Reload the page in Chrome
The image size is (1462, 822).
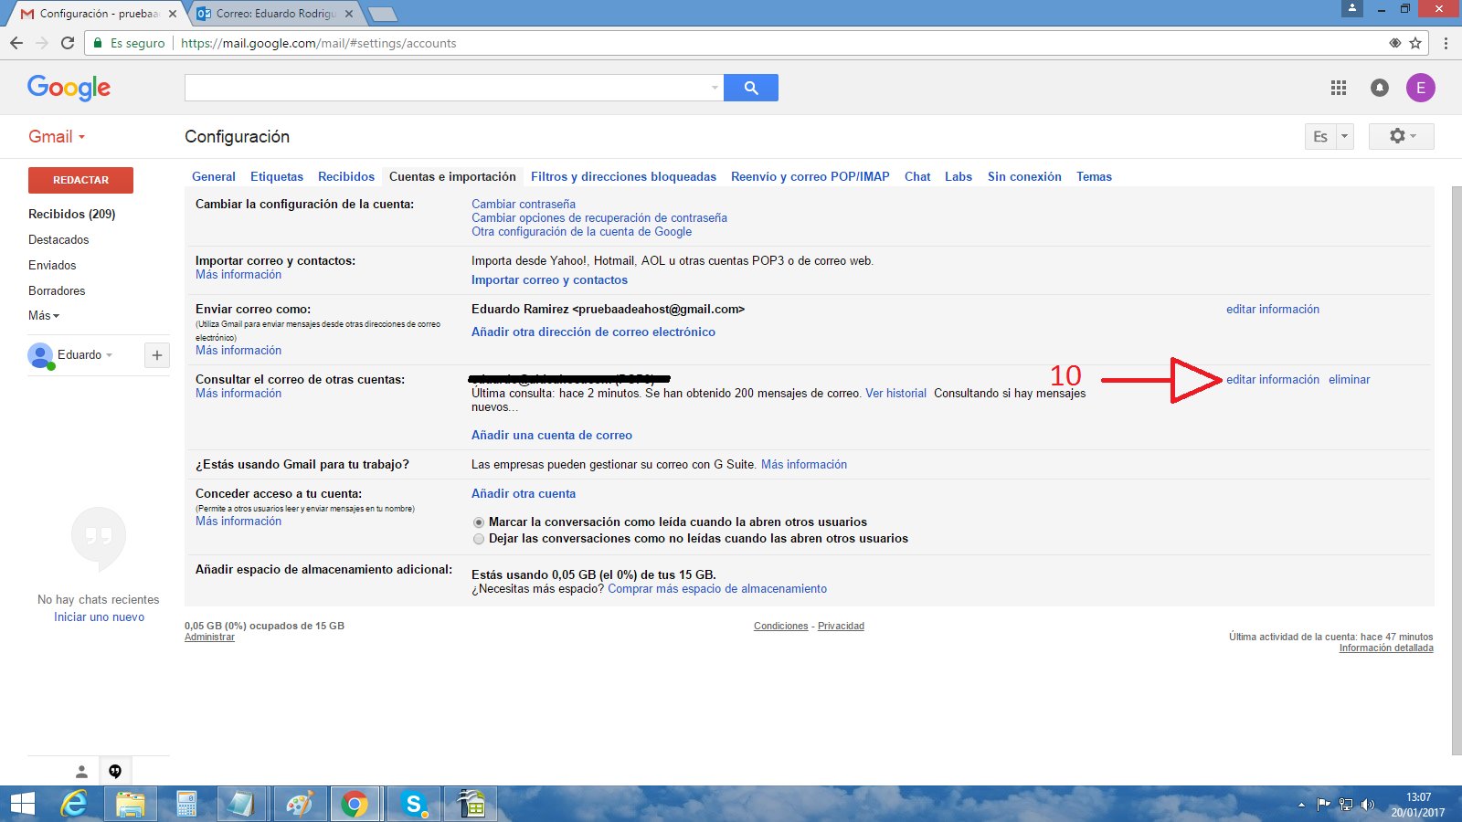[68, 43]
